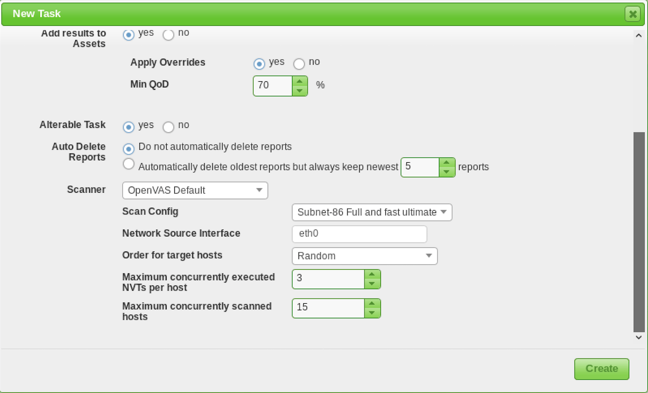The height and width of the screenshot is (393, 648).
Task: Click the Create button
Action: (x=601, y=369)
